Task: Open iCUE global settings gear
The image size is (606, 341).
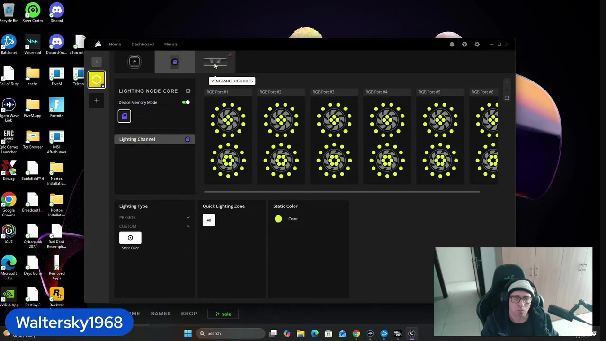Action: click(x=477, y=44)
